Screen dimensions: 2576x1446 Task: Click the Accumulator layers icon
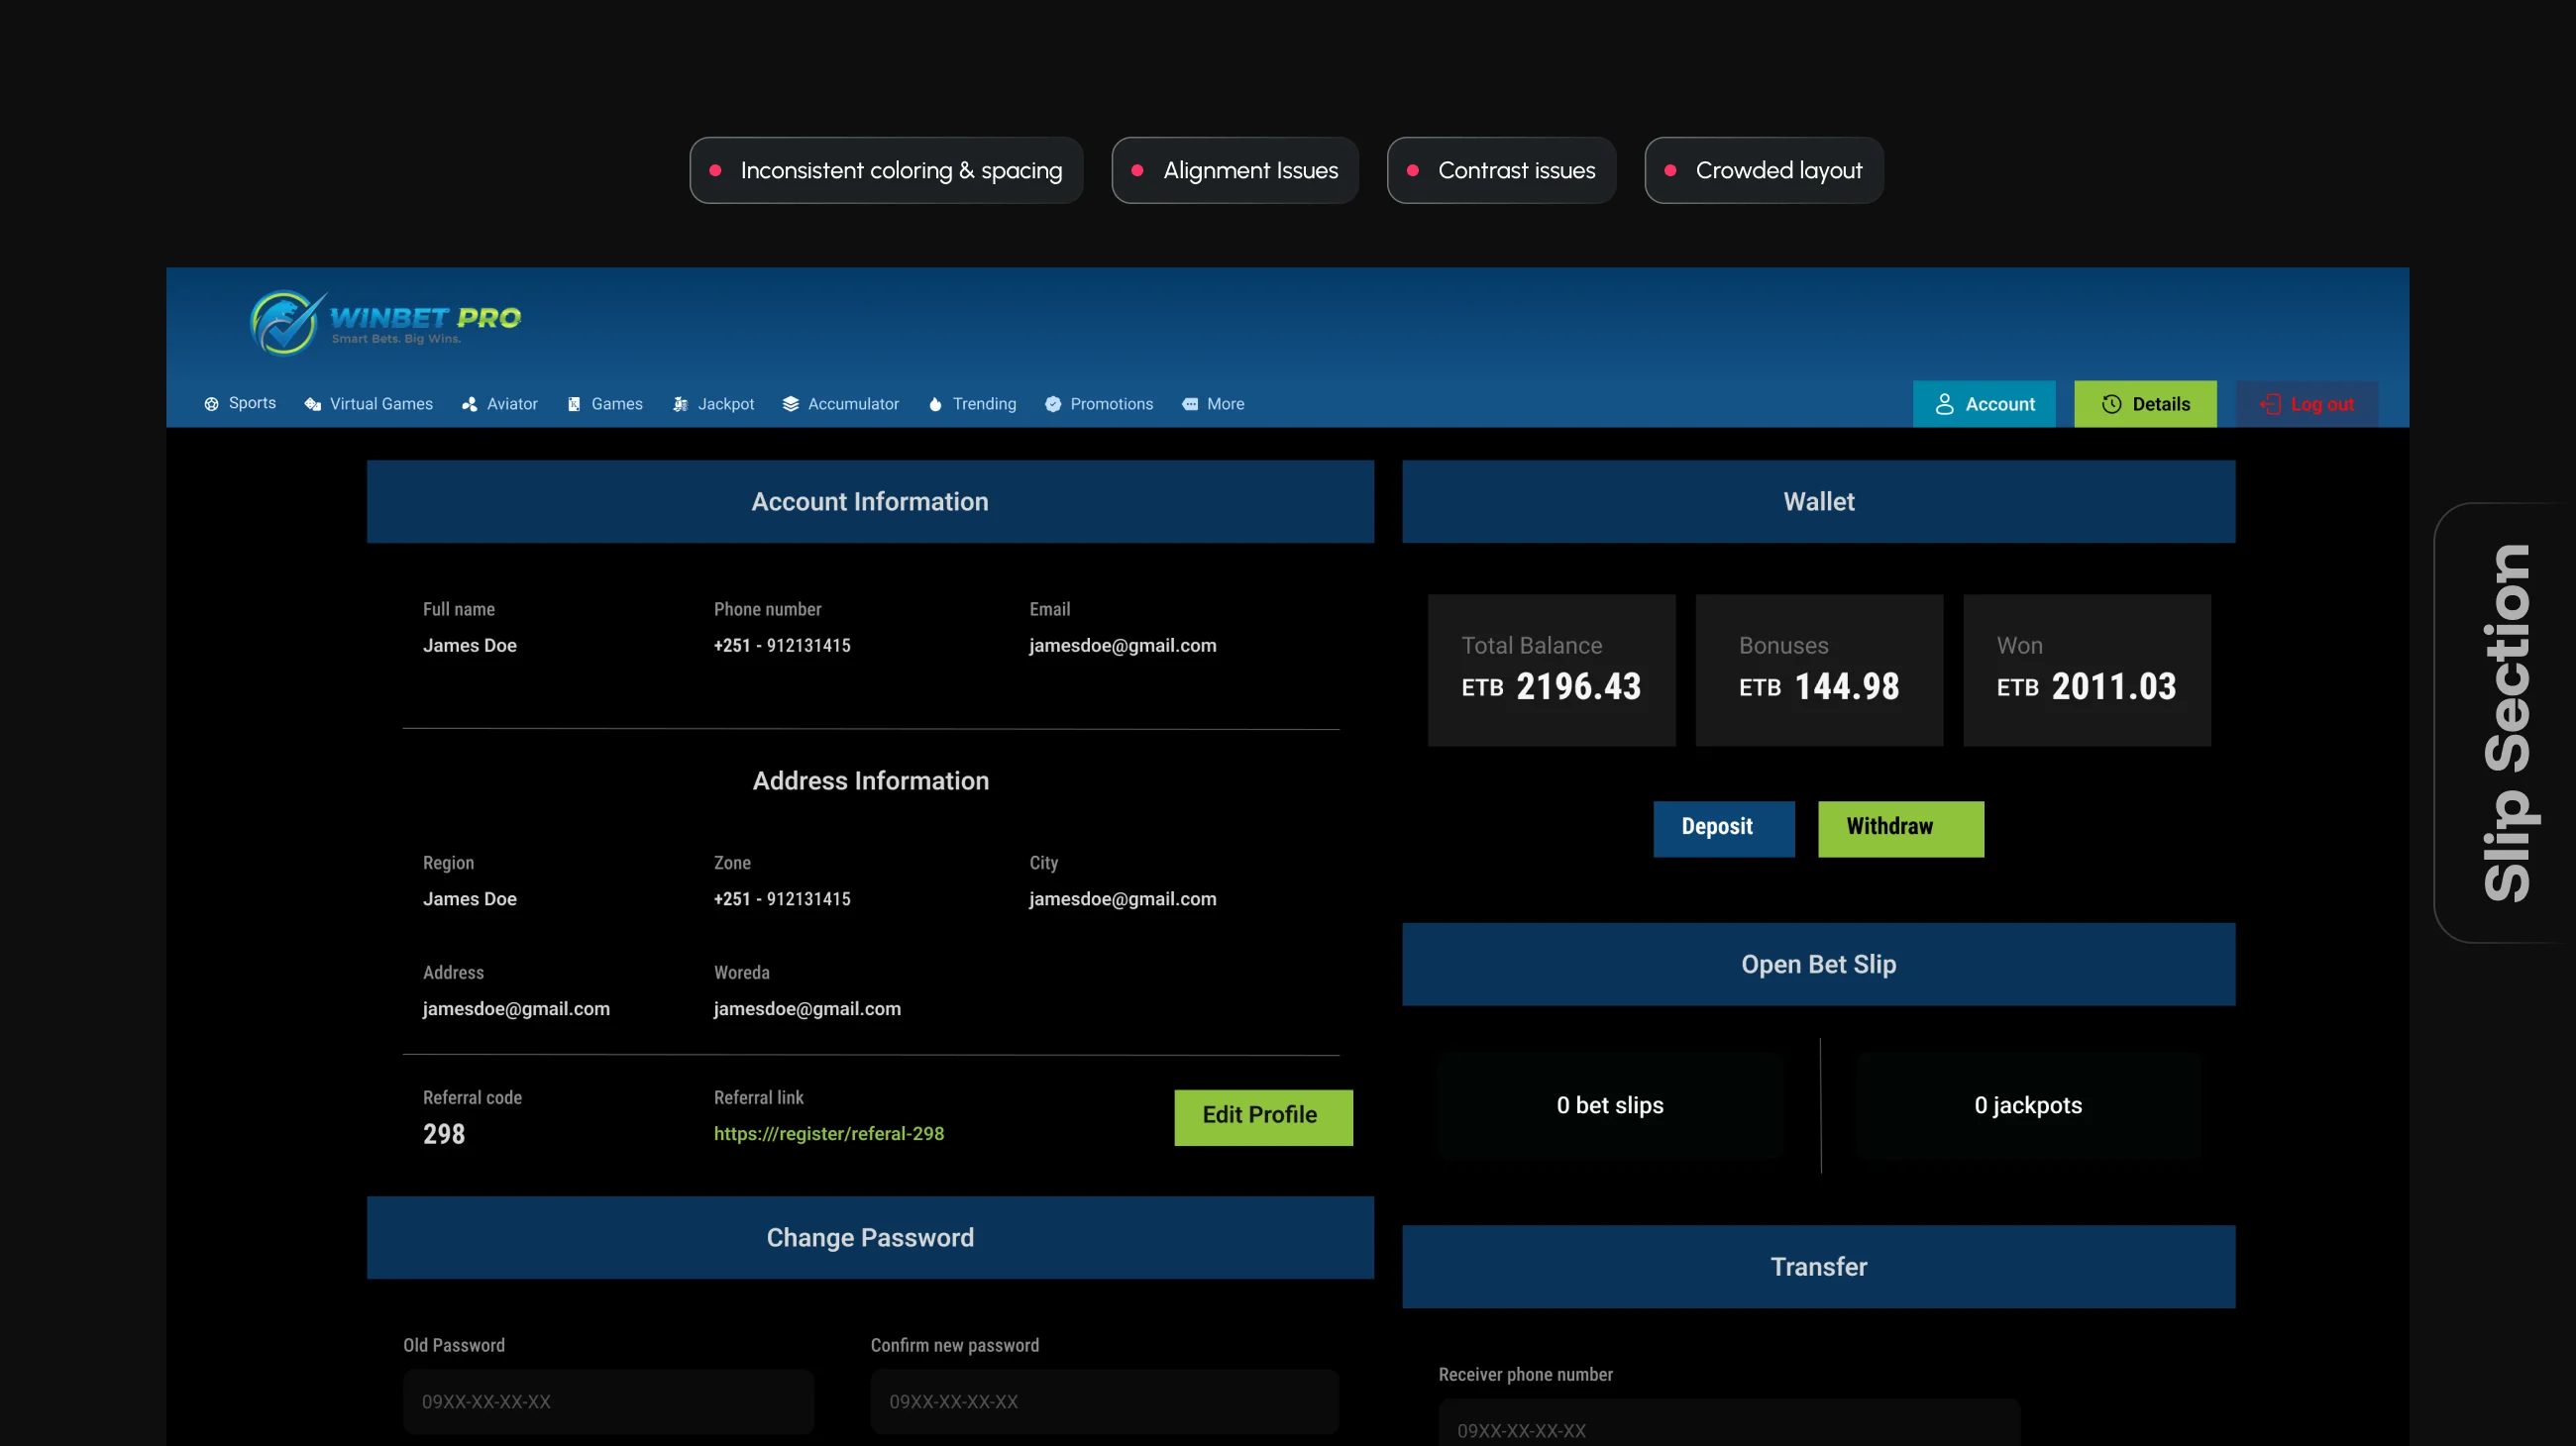pos(790,404)
